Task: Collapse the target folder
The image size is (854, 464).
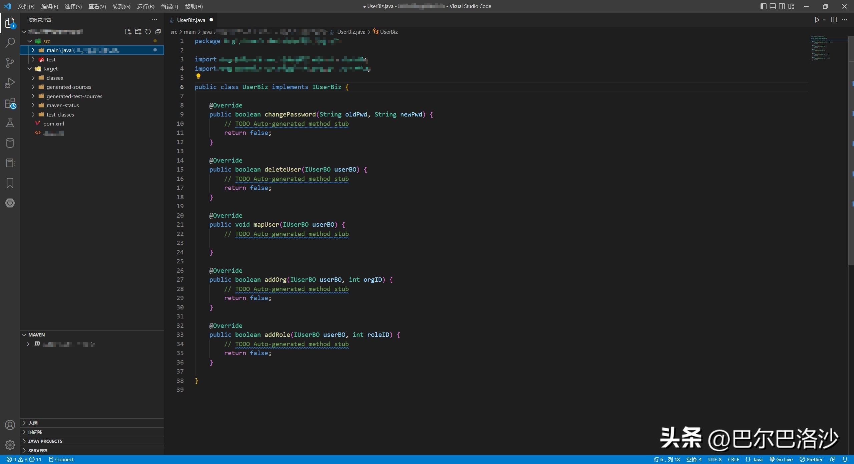Action: click(30, 68)
